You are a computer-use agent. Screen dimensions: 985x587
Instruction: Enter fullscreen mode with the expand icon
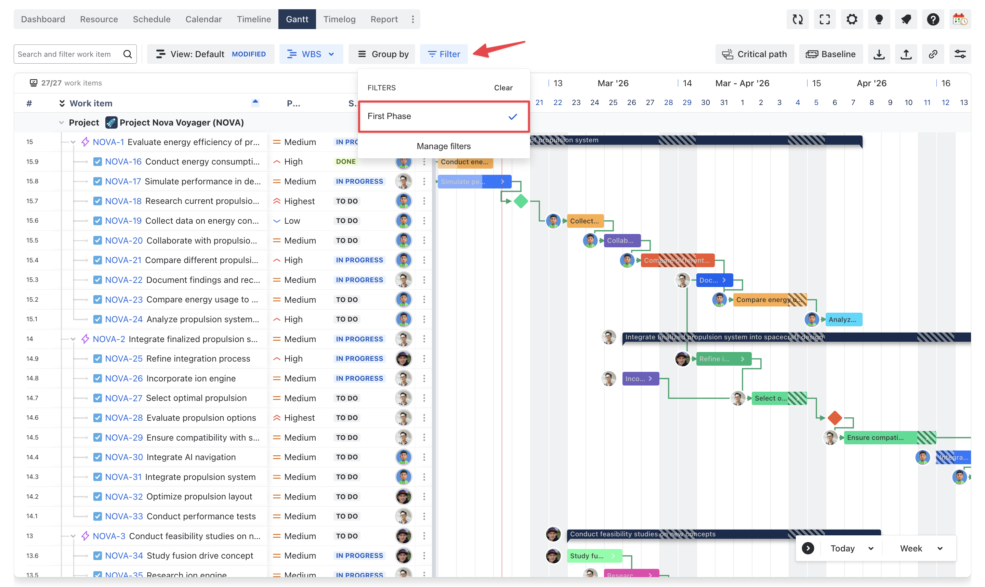pyautogui.click(x=825, y=19)
